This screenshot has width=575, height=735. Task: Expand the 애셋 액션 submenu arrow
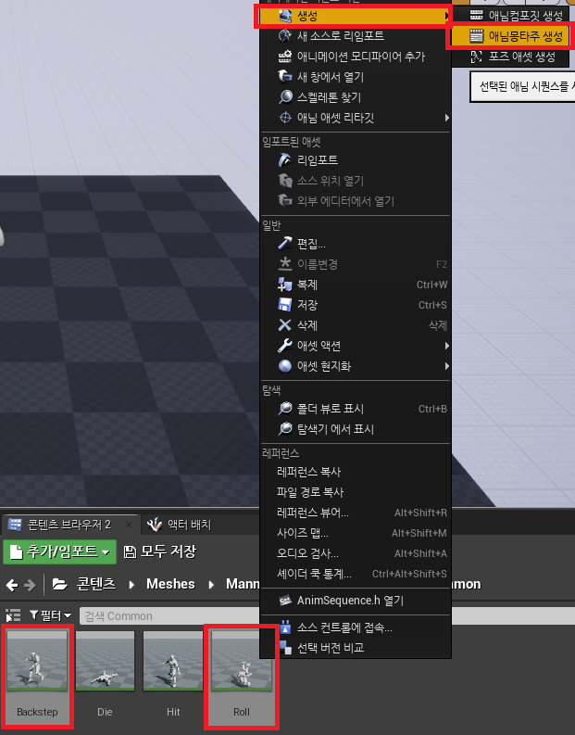[x=447, y=346]
